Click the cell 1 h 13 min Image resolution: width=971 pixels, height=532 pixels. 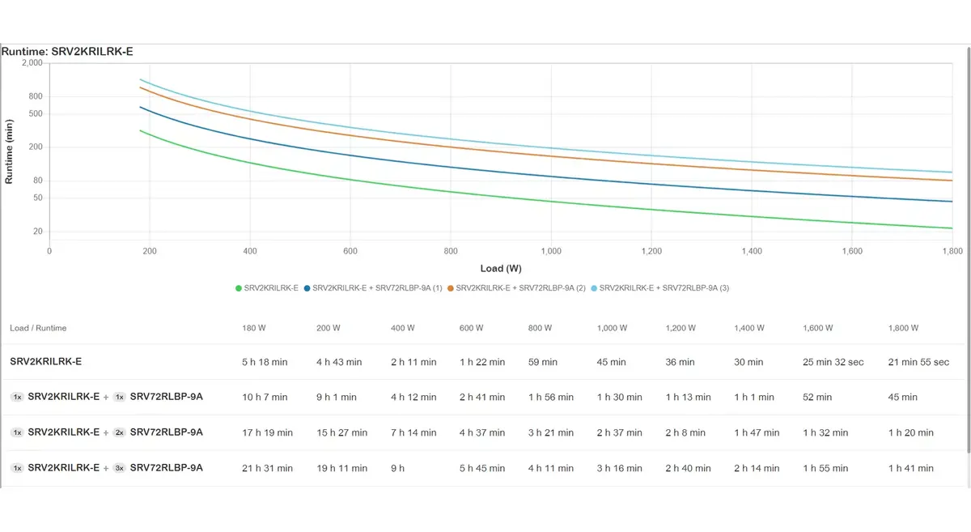689,398
